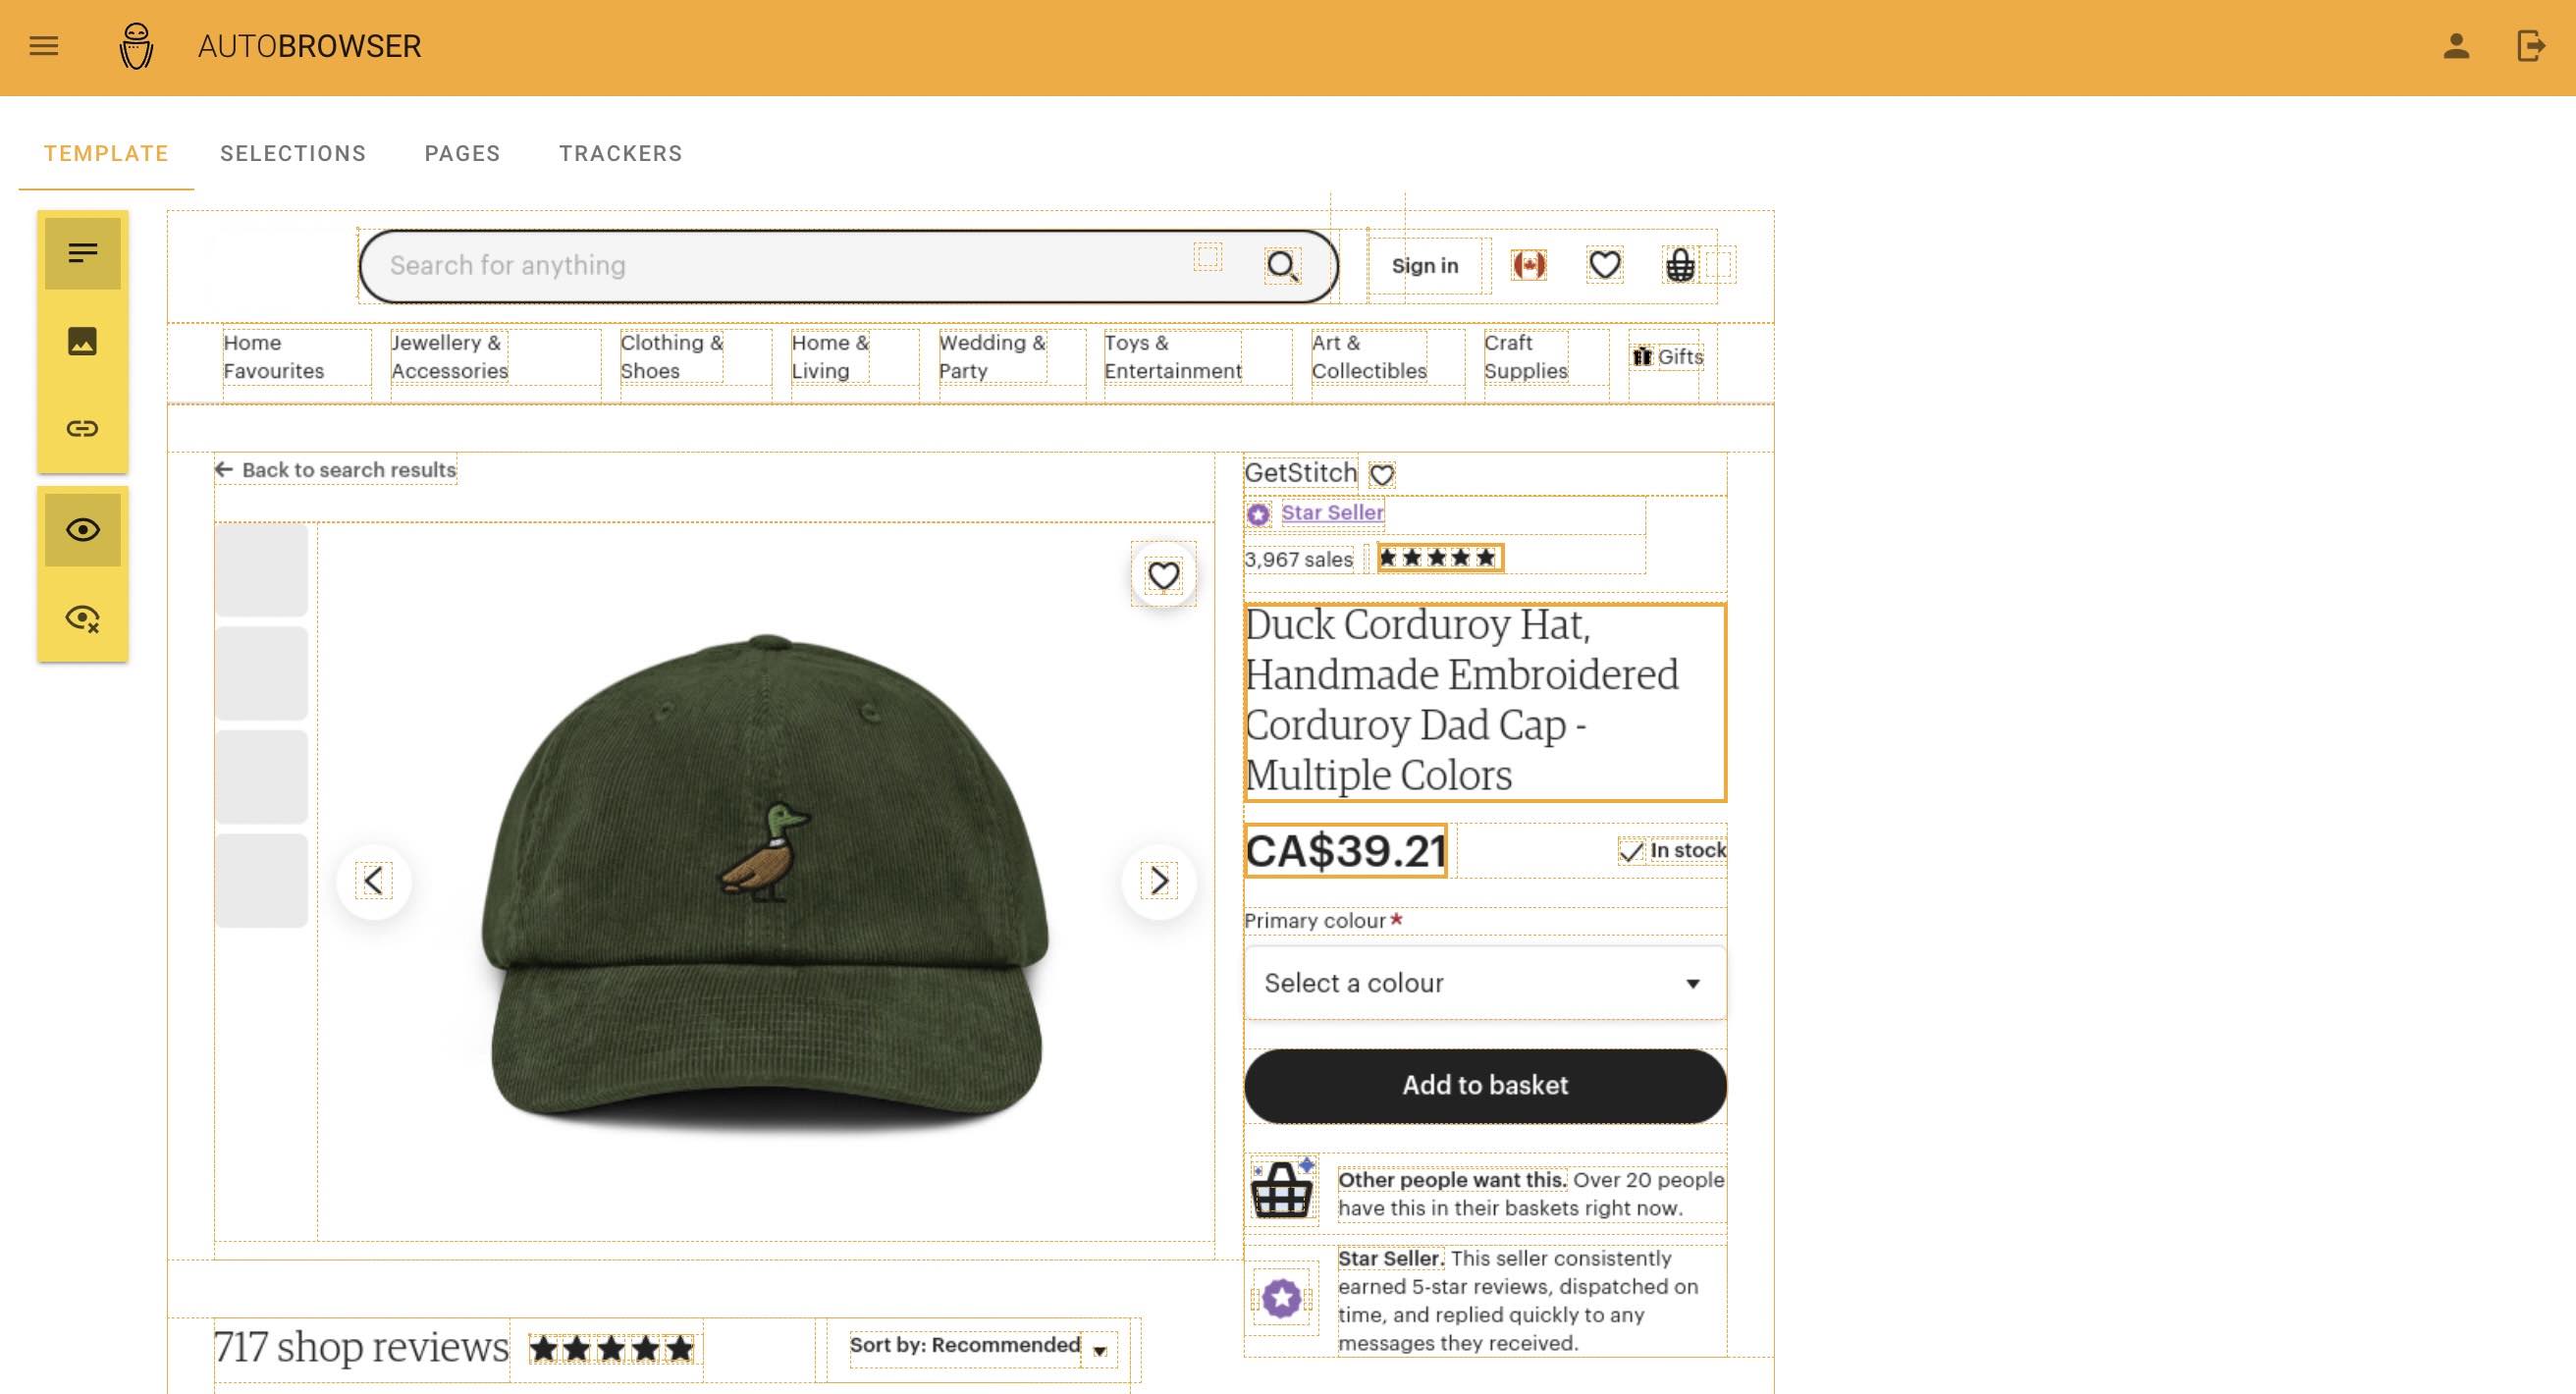
Task: Select the text selection tool in sidebar
Action: pyautogui.click(x=82, y=253)
